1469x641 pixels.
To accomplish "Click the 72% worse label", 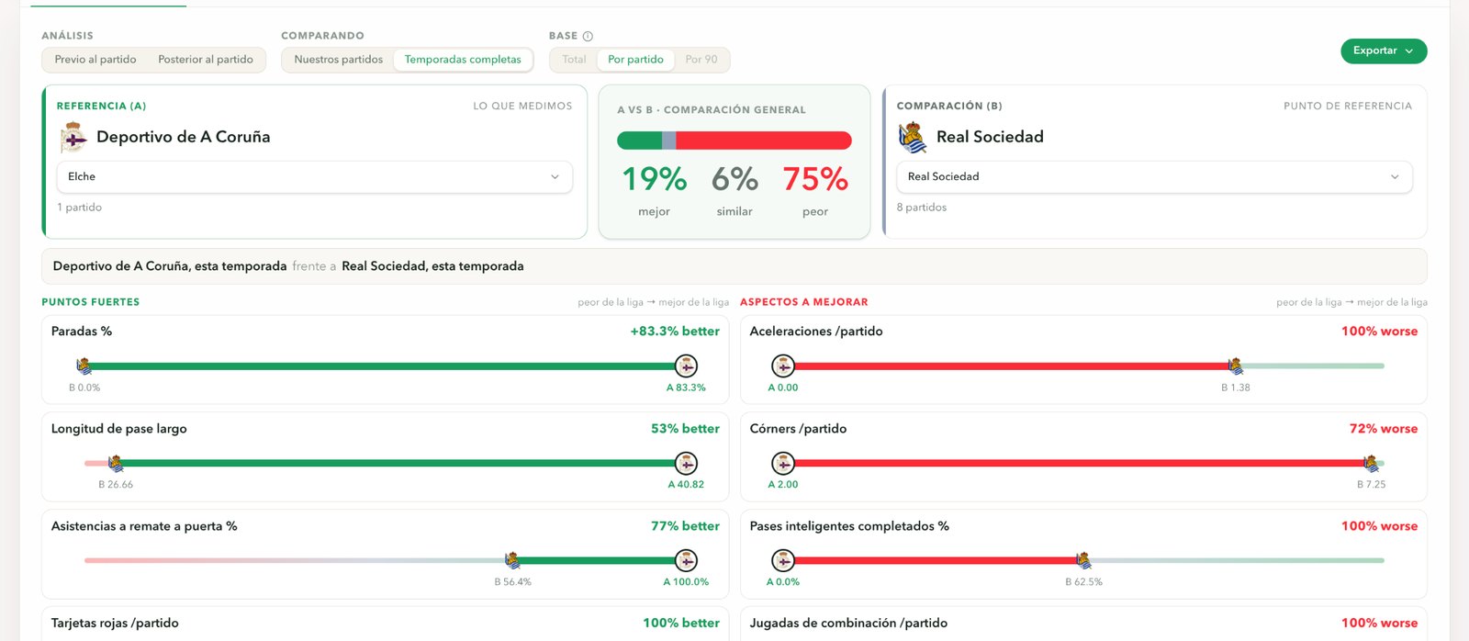I will [1384, 429].
